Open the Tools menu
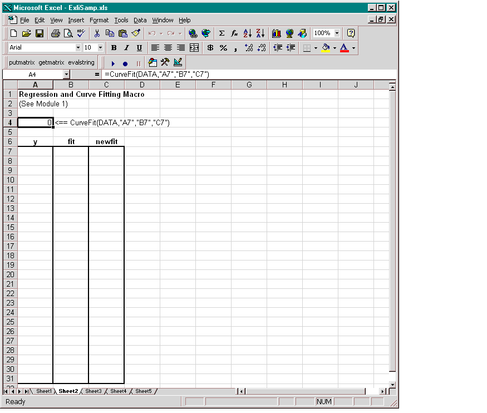Image resolution: width=487 pixels, height=413 pixels. [x=121, y=20]
